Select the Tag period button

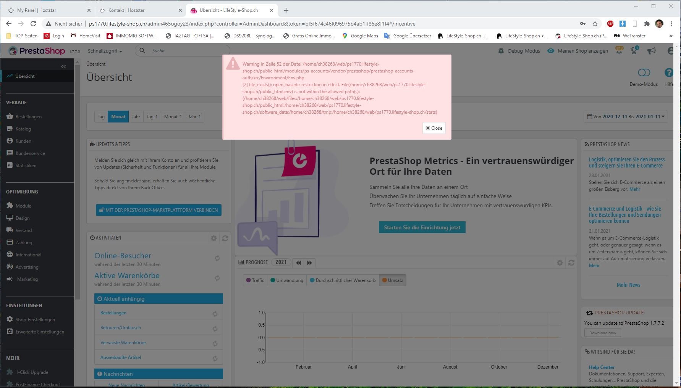click(101, 117)
